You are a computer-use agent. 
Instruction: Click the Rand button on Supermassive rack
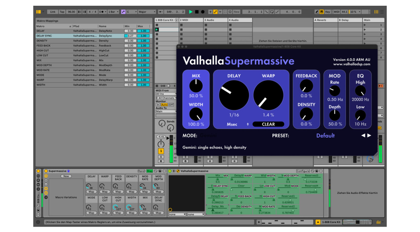[141, 171]
